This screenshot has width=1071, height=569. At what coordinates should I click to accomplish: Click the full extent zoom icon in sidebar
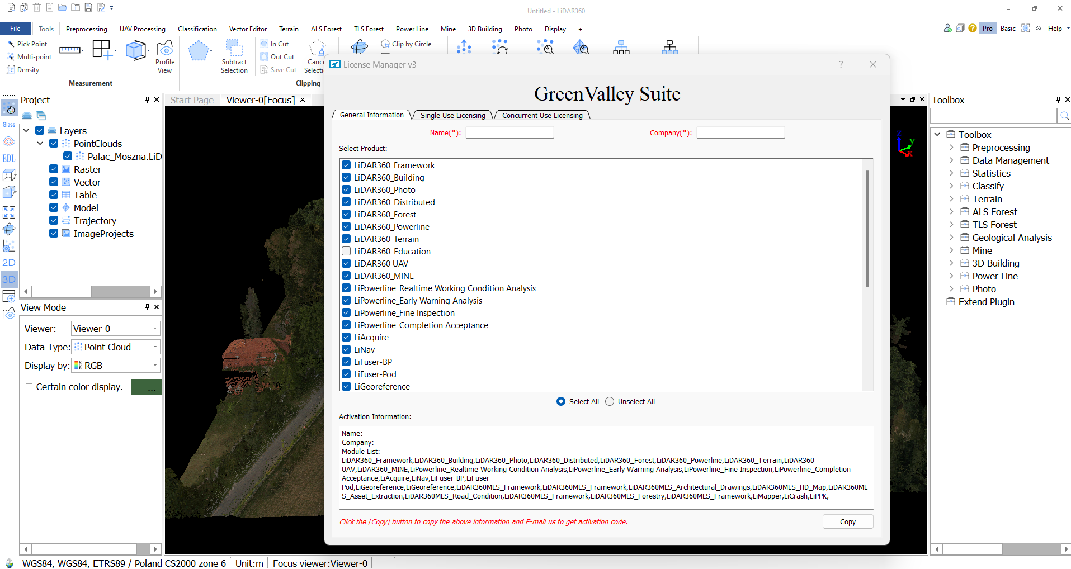(x=9, y=212)
